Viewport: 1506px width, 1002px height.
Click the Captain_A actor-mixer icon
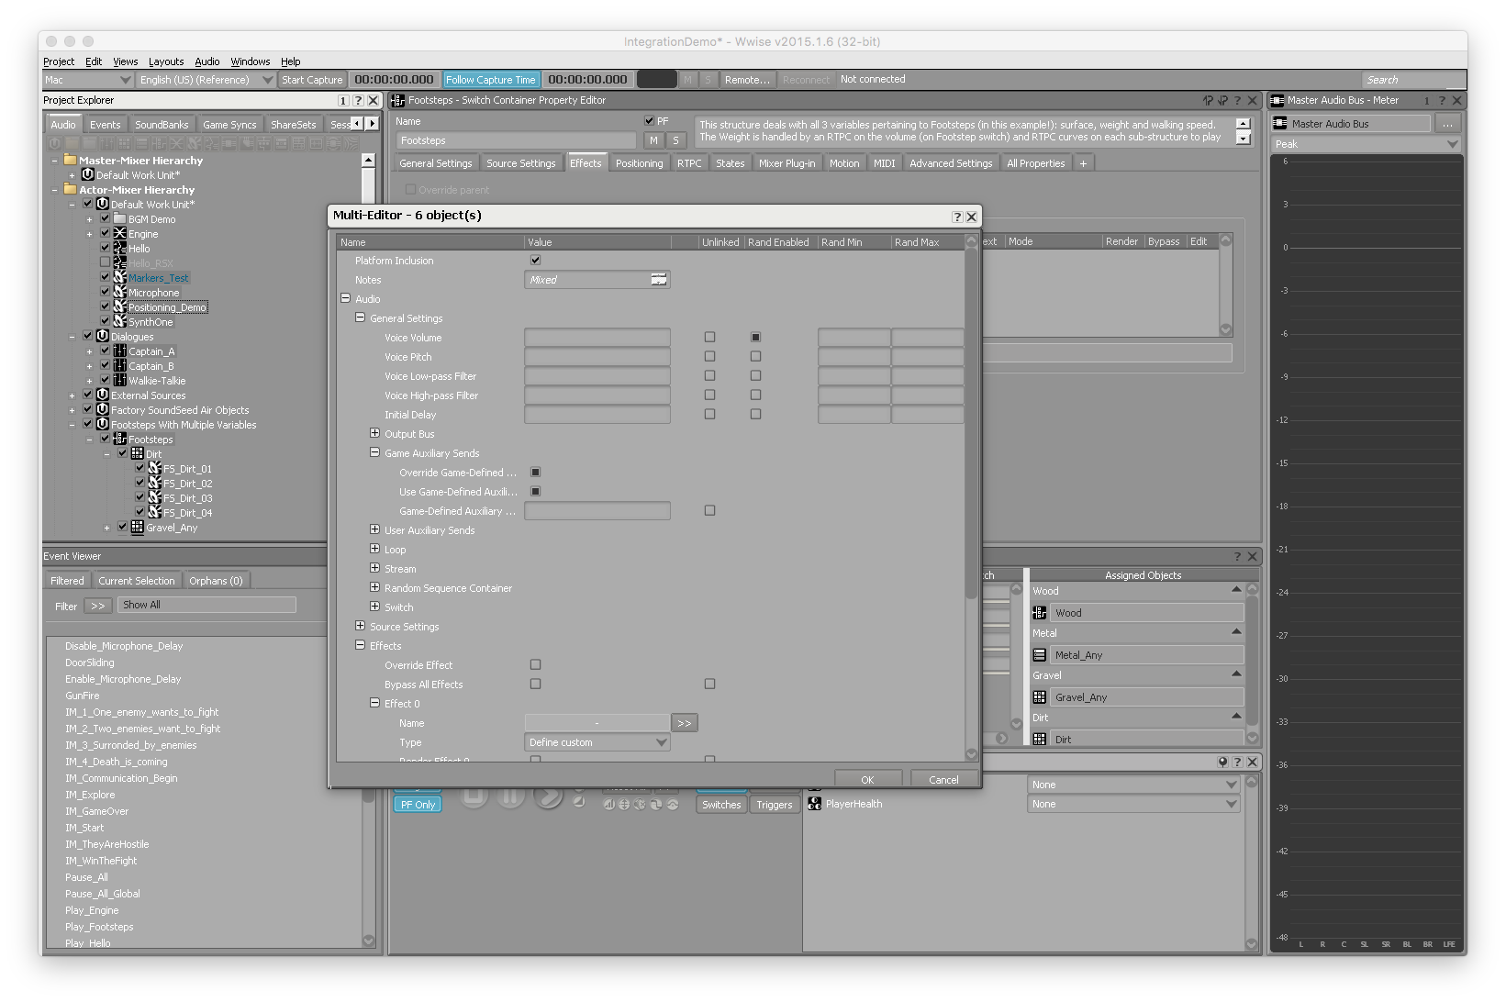119,351
